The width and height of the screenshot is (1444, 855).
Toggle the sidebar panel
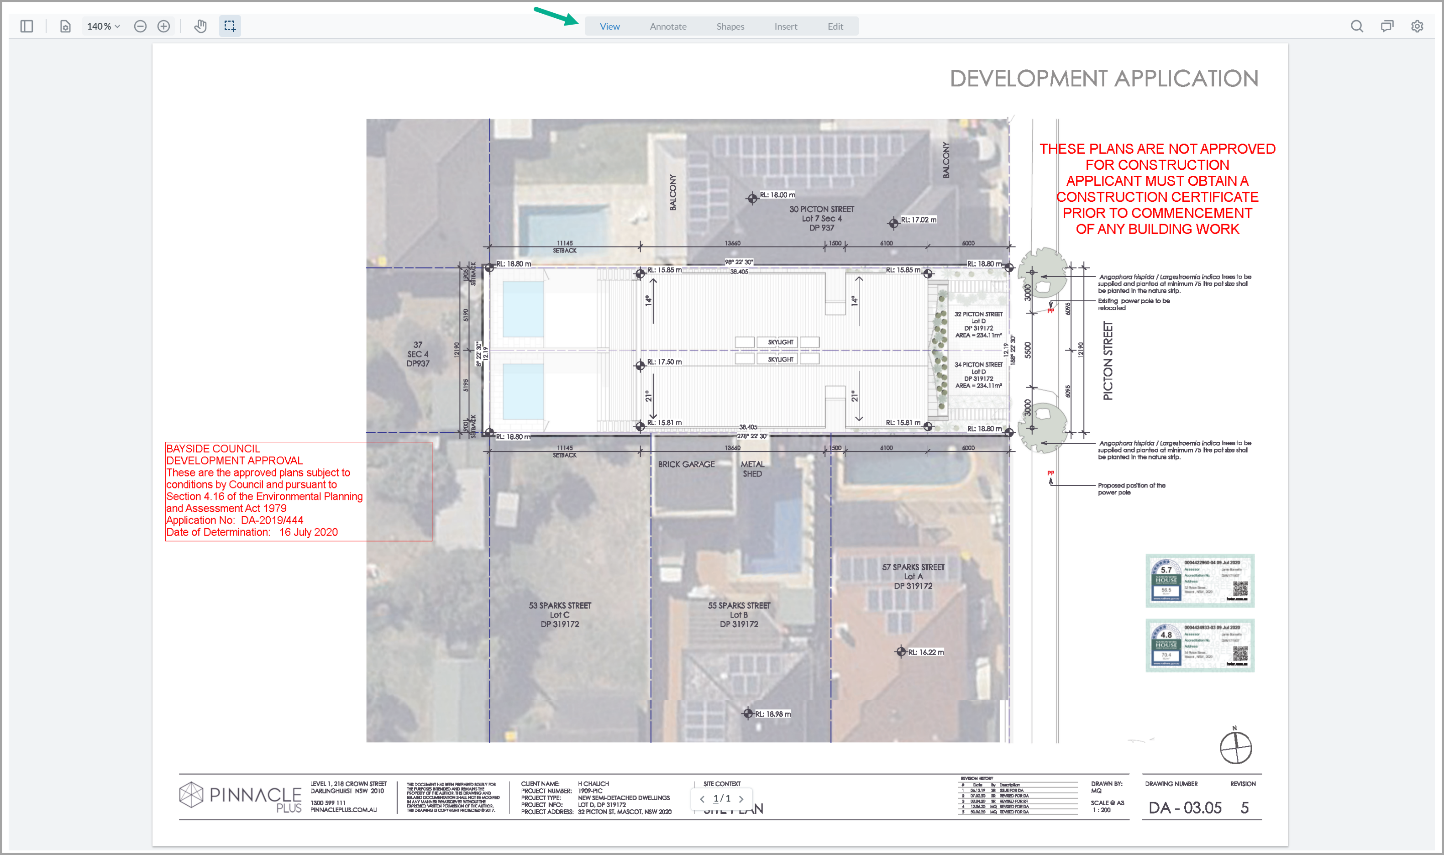point(26,26)
